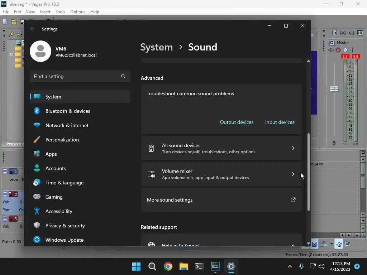Click the VM6 account profile picture
This screenshot has height=275, width=367.
pyautogui.click(x=40, y=51)
